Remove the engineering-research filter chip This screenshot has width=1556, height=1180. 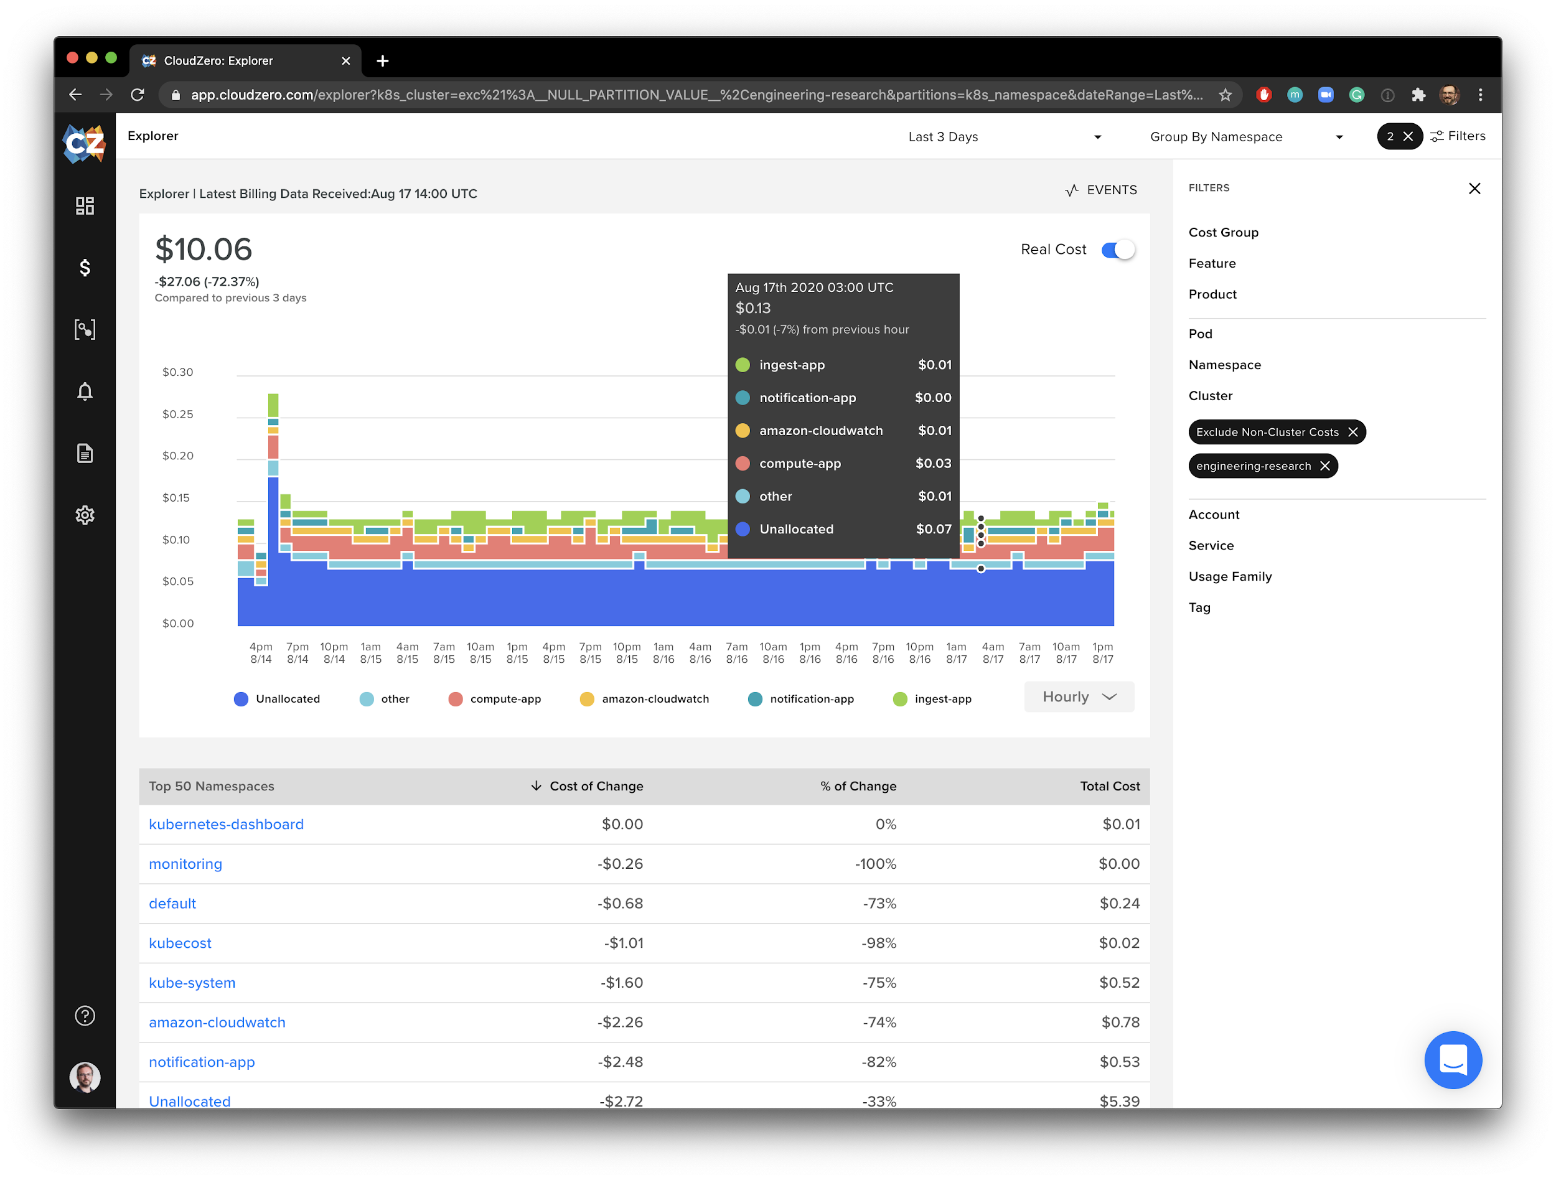pyautogui.click(x=1325, y=466)
